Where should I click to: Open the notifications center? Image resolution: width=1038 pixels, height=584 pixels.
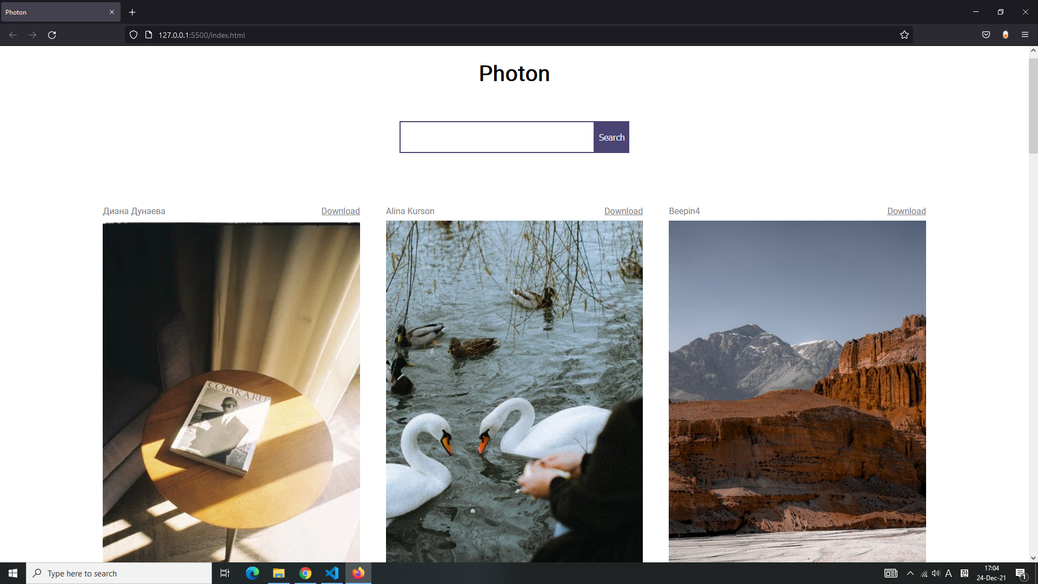[x=1021, y=573]
